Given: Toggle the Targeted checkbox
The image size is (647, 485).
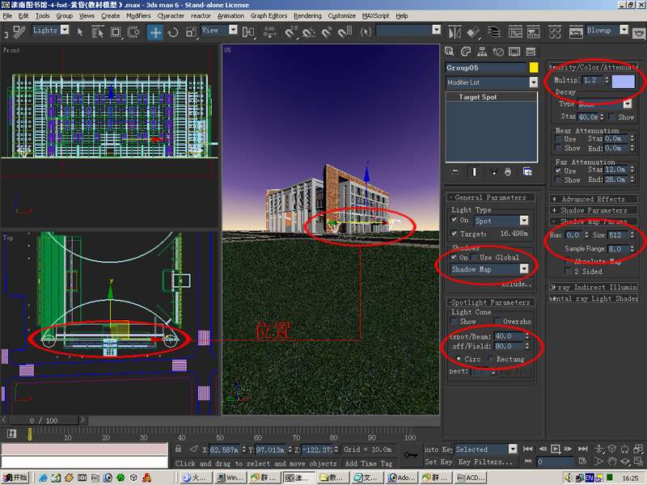Looking at the screenshot, I should tap(454, 234).
